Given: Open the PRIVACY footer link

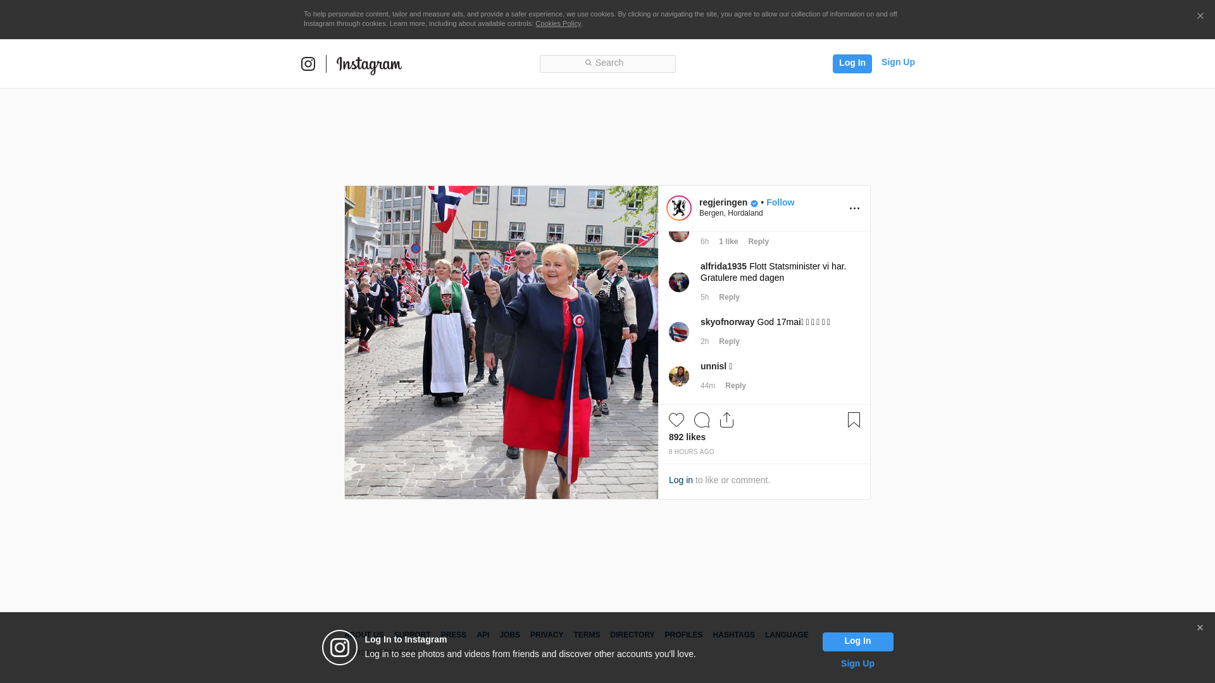Looking at the screenshot, I should tap(546, 635).
